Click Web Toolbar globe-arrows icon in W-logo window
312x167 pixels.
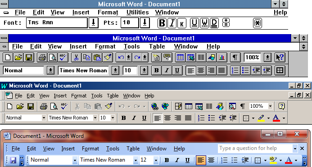coord(165,106)
